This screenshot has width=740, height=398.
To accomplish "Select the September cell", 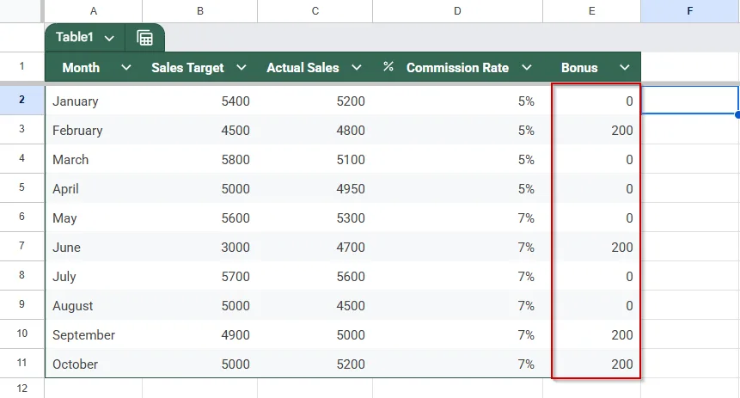I will coord(94,334).
